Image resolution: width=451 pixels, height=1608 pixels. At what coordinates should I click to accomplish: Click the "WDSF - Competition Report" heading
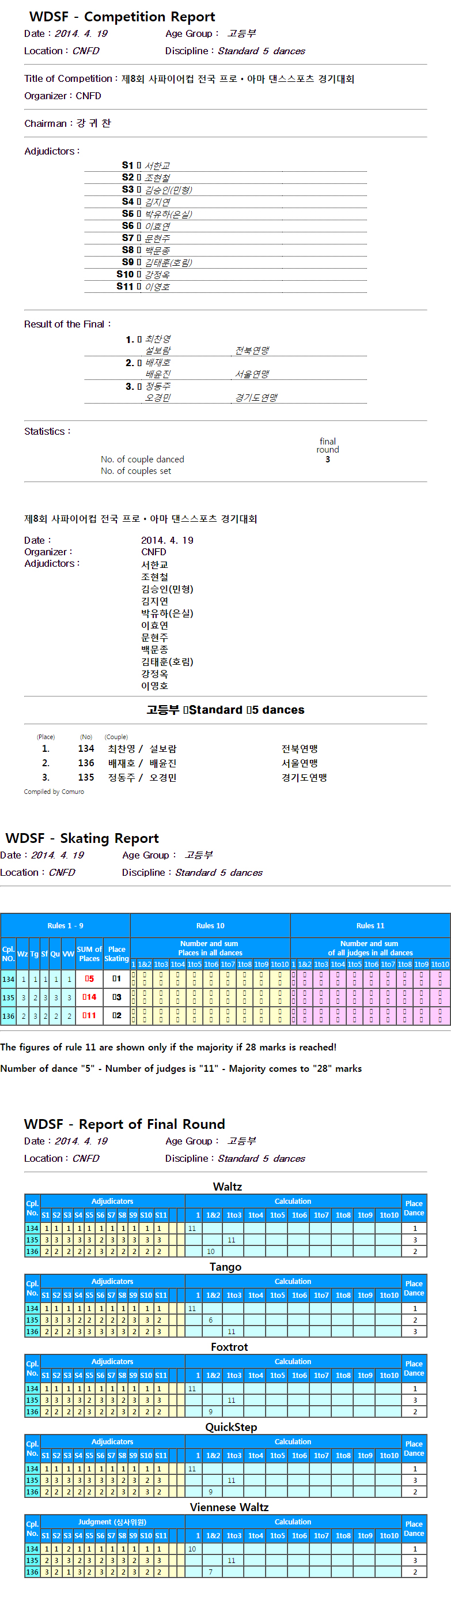click(122, 17)
